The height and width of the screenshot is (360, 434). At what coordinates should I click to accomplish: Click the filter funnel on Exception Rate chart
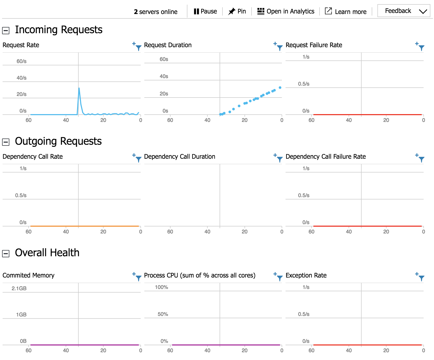tap(421, 278)
